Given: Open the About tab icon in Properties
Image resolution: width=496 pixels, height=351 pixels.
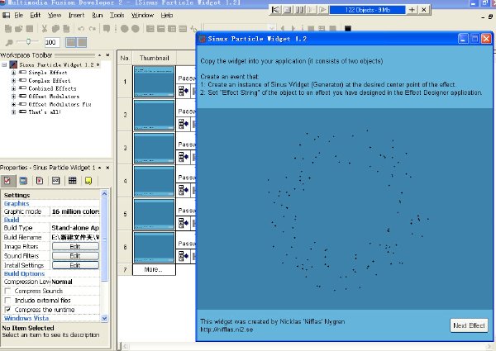Looking at the screenshot, I should tap(88, 181).
